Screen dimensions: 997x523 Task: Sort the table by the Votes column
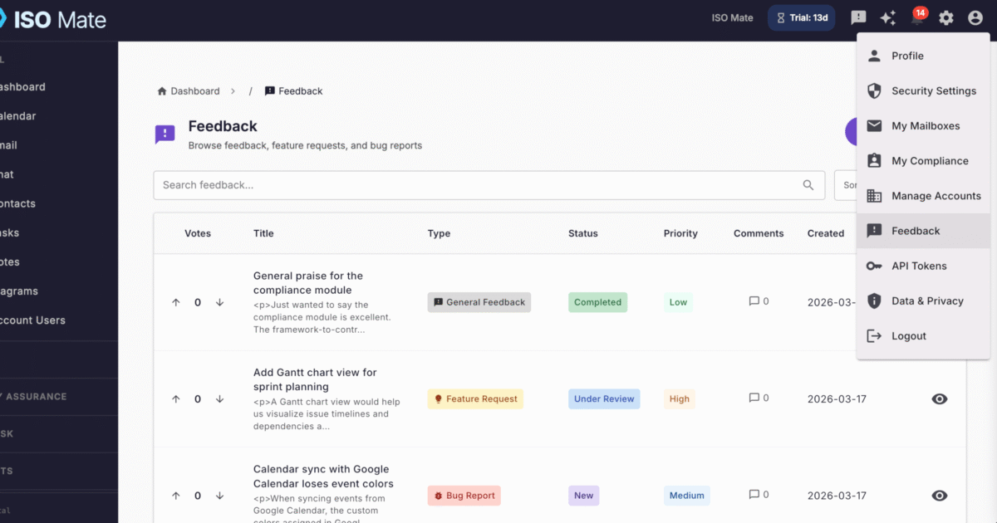(x=198, y=233)
